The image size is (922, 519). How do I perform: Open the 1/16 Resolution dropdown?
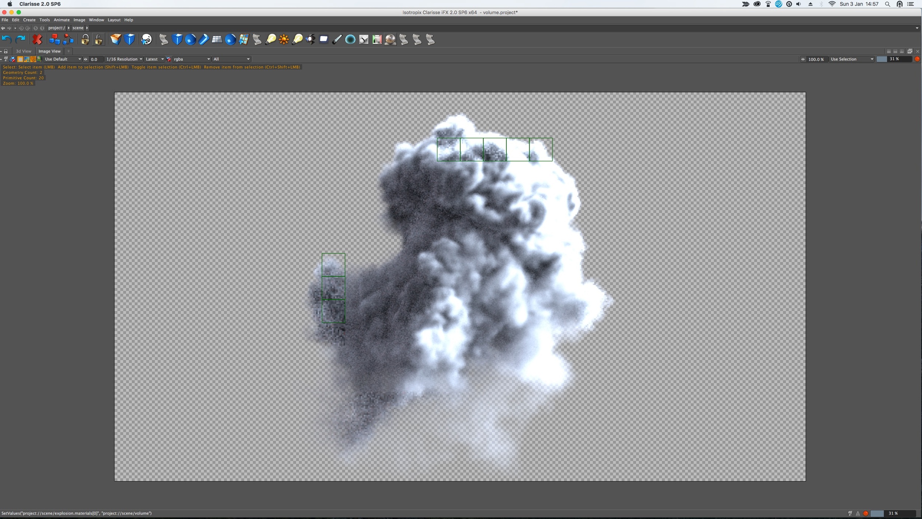(x=124, y=59)
